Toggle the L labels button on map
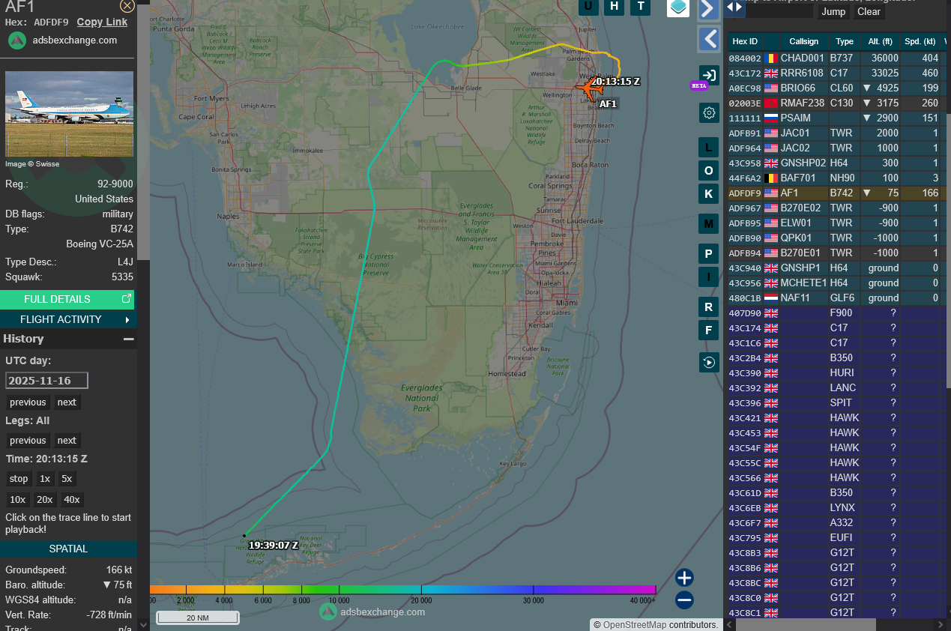This screenshot has width=951, height=631. [x=708, y=147]
